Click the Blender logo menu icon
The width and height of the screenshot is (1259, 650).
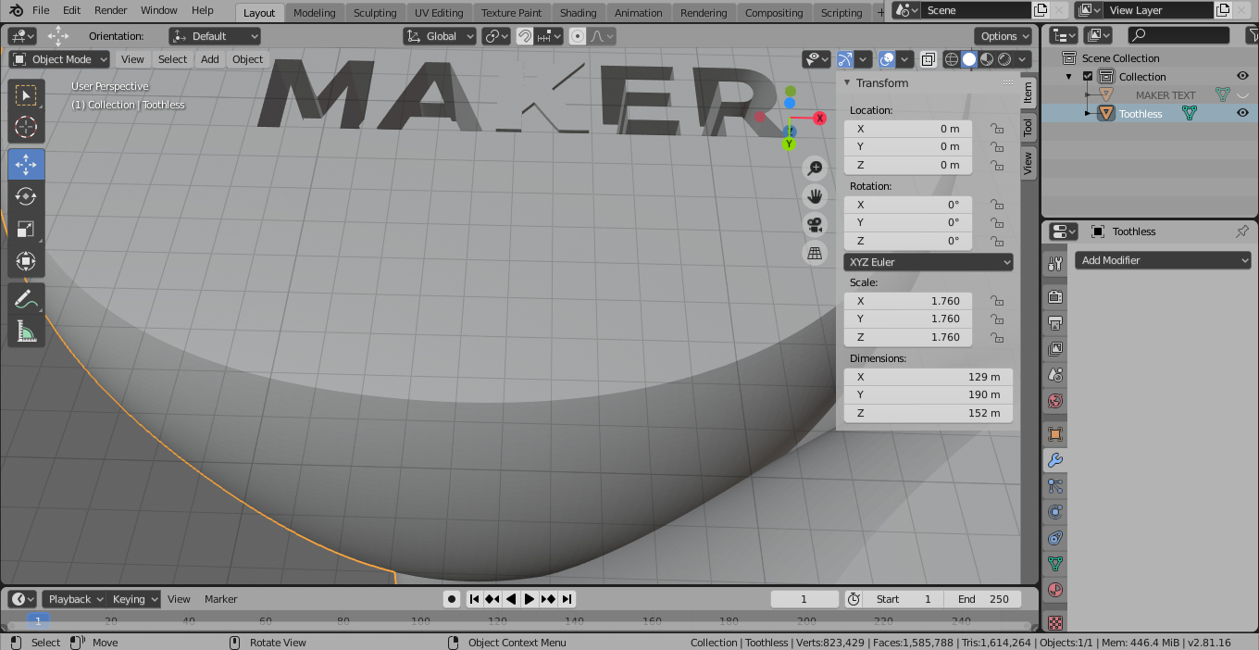click(16, 10)
